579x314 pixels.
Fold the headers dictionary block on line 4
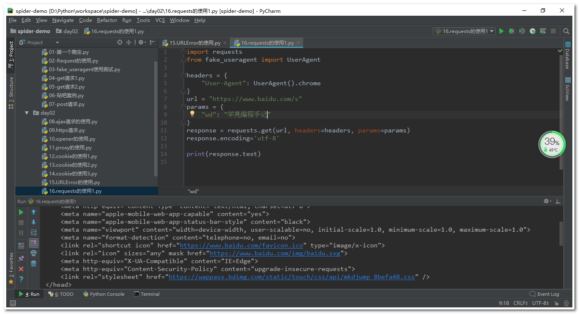(x=184, y=76)
